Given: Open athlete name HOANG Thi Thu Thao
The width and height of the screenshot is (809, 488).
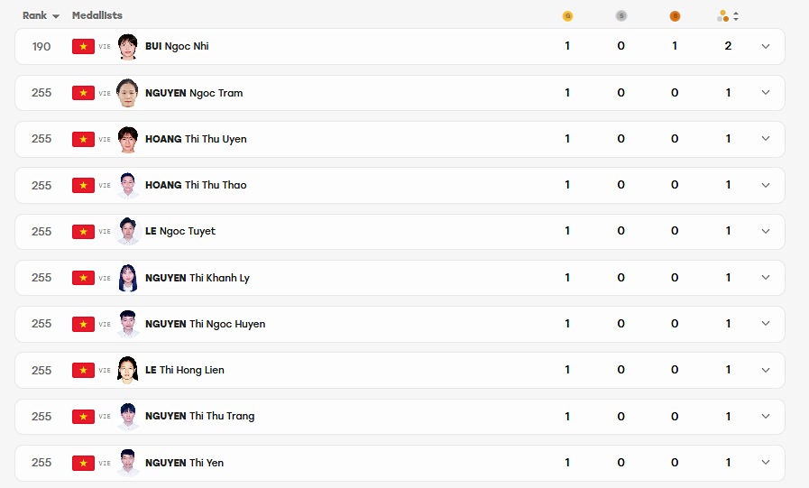Looking at the screenshot, I should pyautogui.click(x=196, y=185).
